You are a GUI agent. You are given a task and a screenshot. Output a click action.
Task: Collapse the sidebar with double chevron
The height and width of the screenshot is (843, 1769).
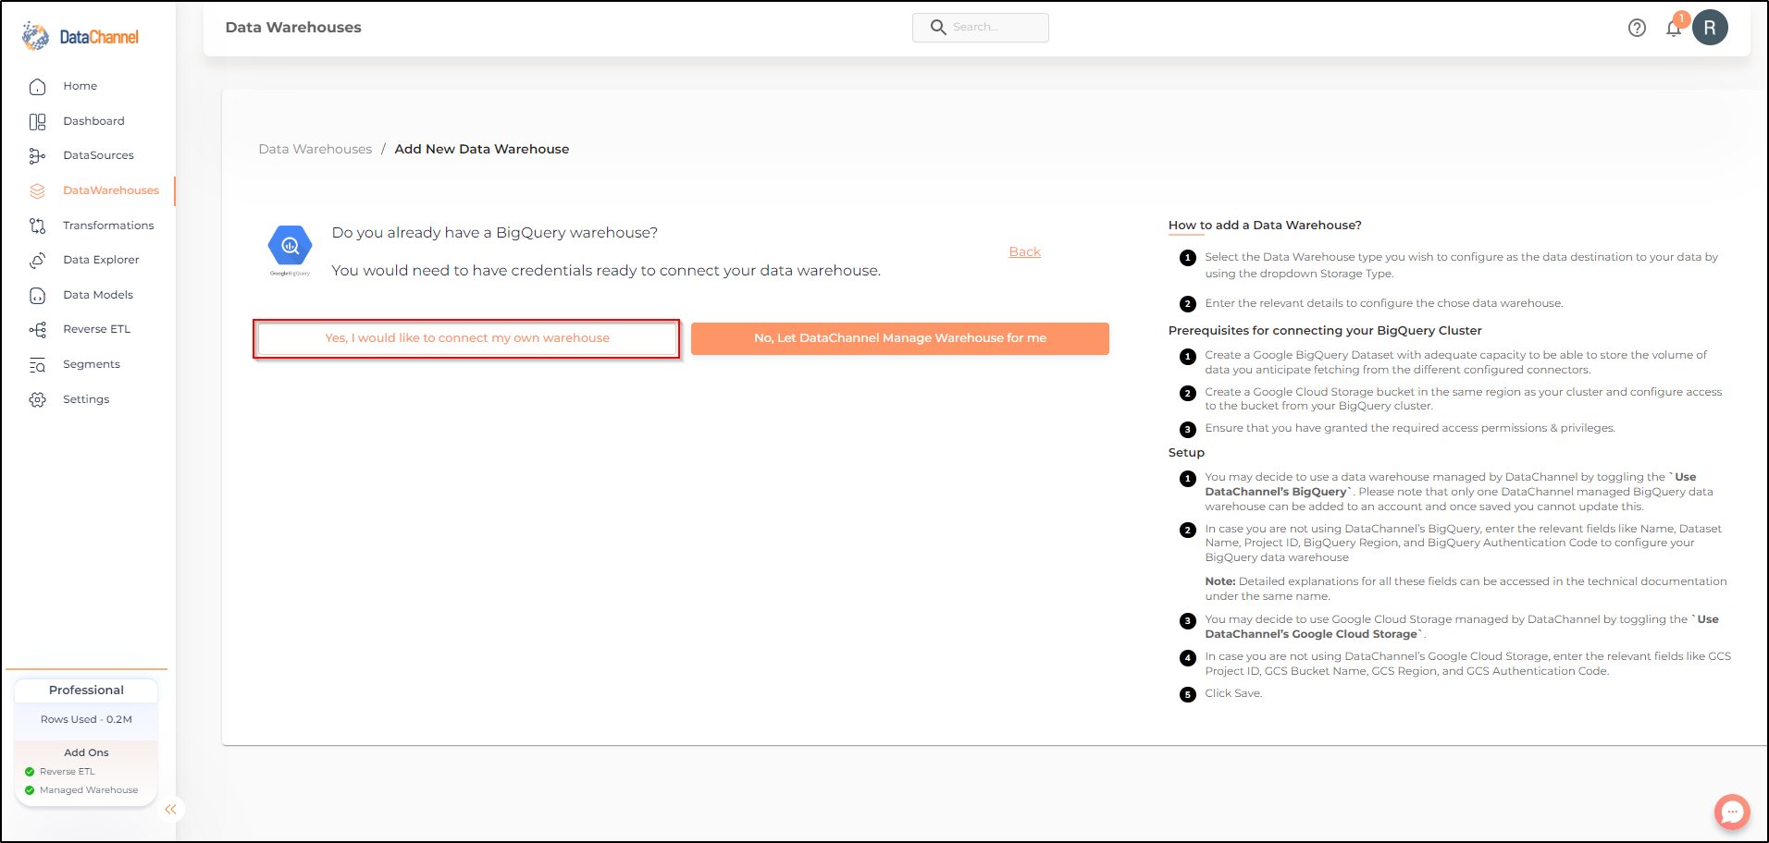170,810
